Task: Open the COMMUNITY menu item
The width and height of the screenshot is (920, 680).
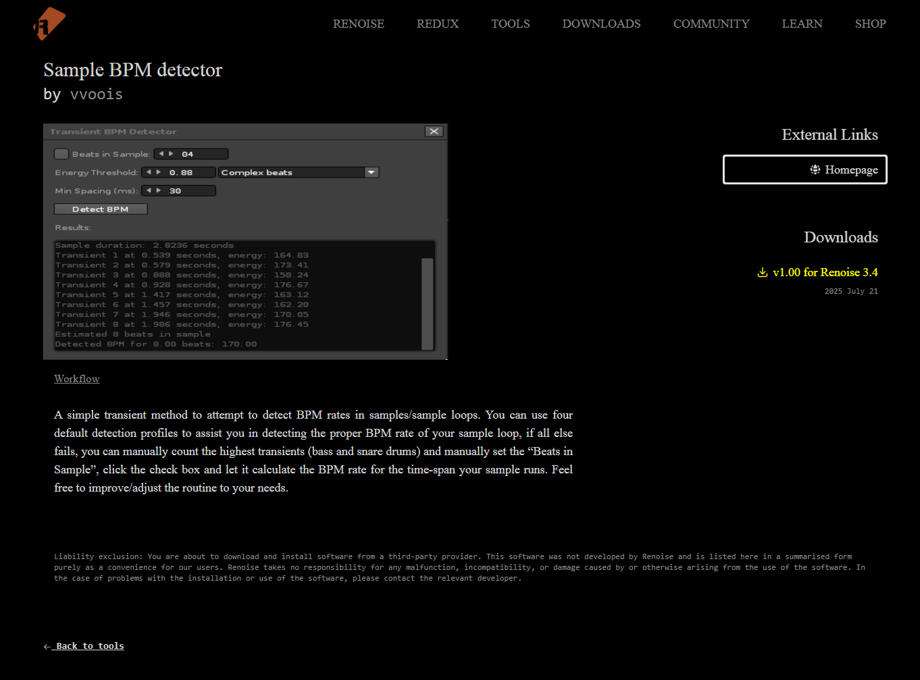Action: pos(711,24)
